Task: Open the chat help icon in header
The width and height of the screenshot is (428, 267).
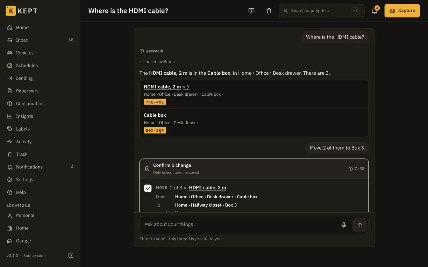Action: click(x=251, y=10)
